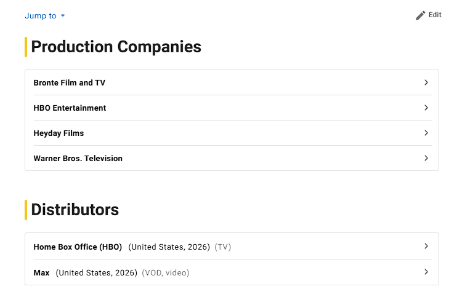This screenshot has width=457, height=297.
Task: Click the Max distributor name
Action: tap(41, 273)
